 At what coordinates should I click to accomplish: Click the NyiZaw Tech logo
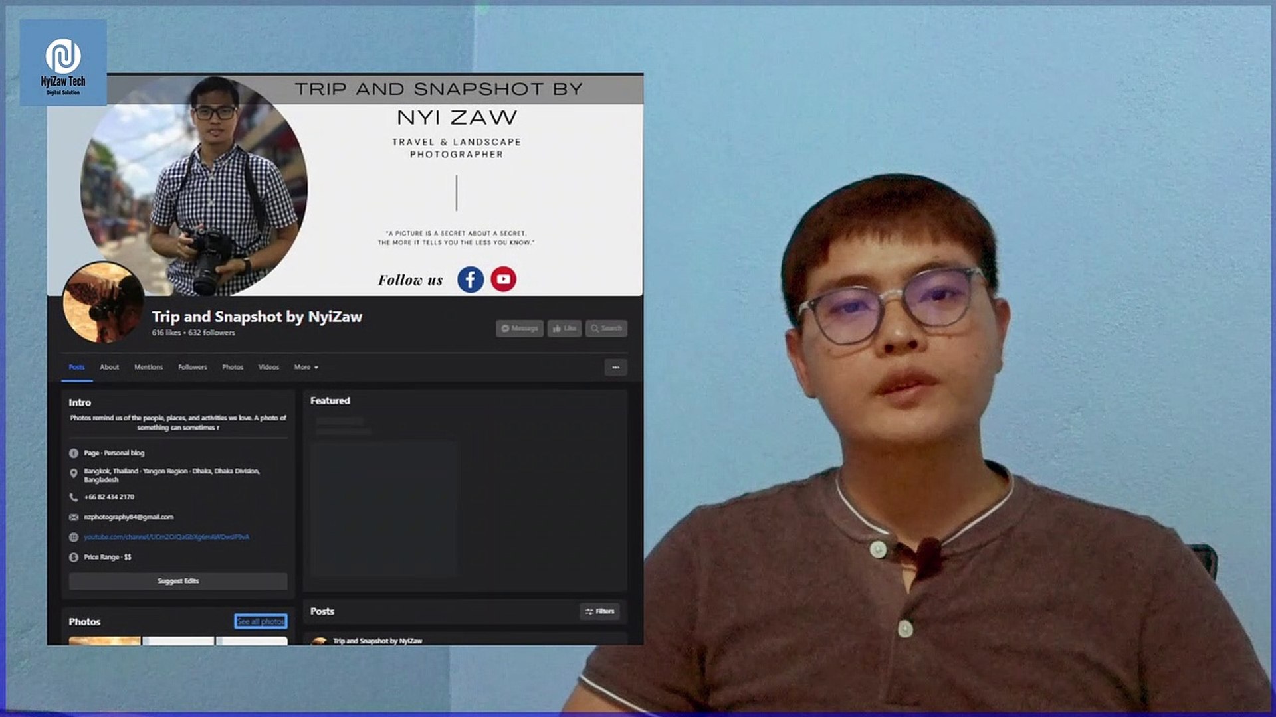click(62, 56)
